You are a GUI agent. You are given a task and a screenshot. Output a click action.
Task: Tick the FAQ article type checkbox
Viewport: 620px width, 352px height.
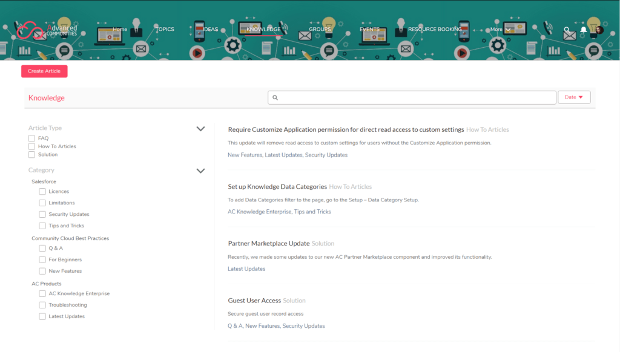(x=31, y=139)
